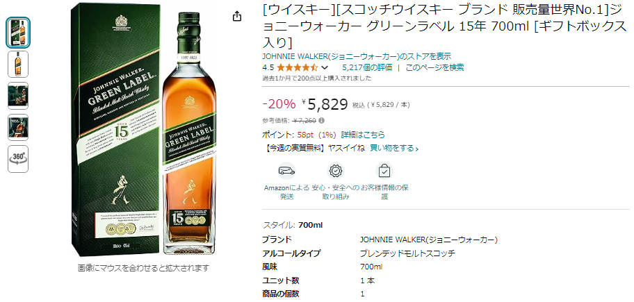Click the 安心・安全への取り組み link
Screen dimensions: 634x302
(x=335, y=192)
